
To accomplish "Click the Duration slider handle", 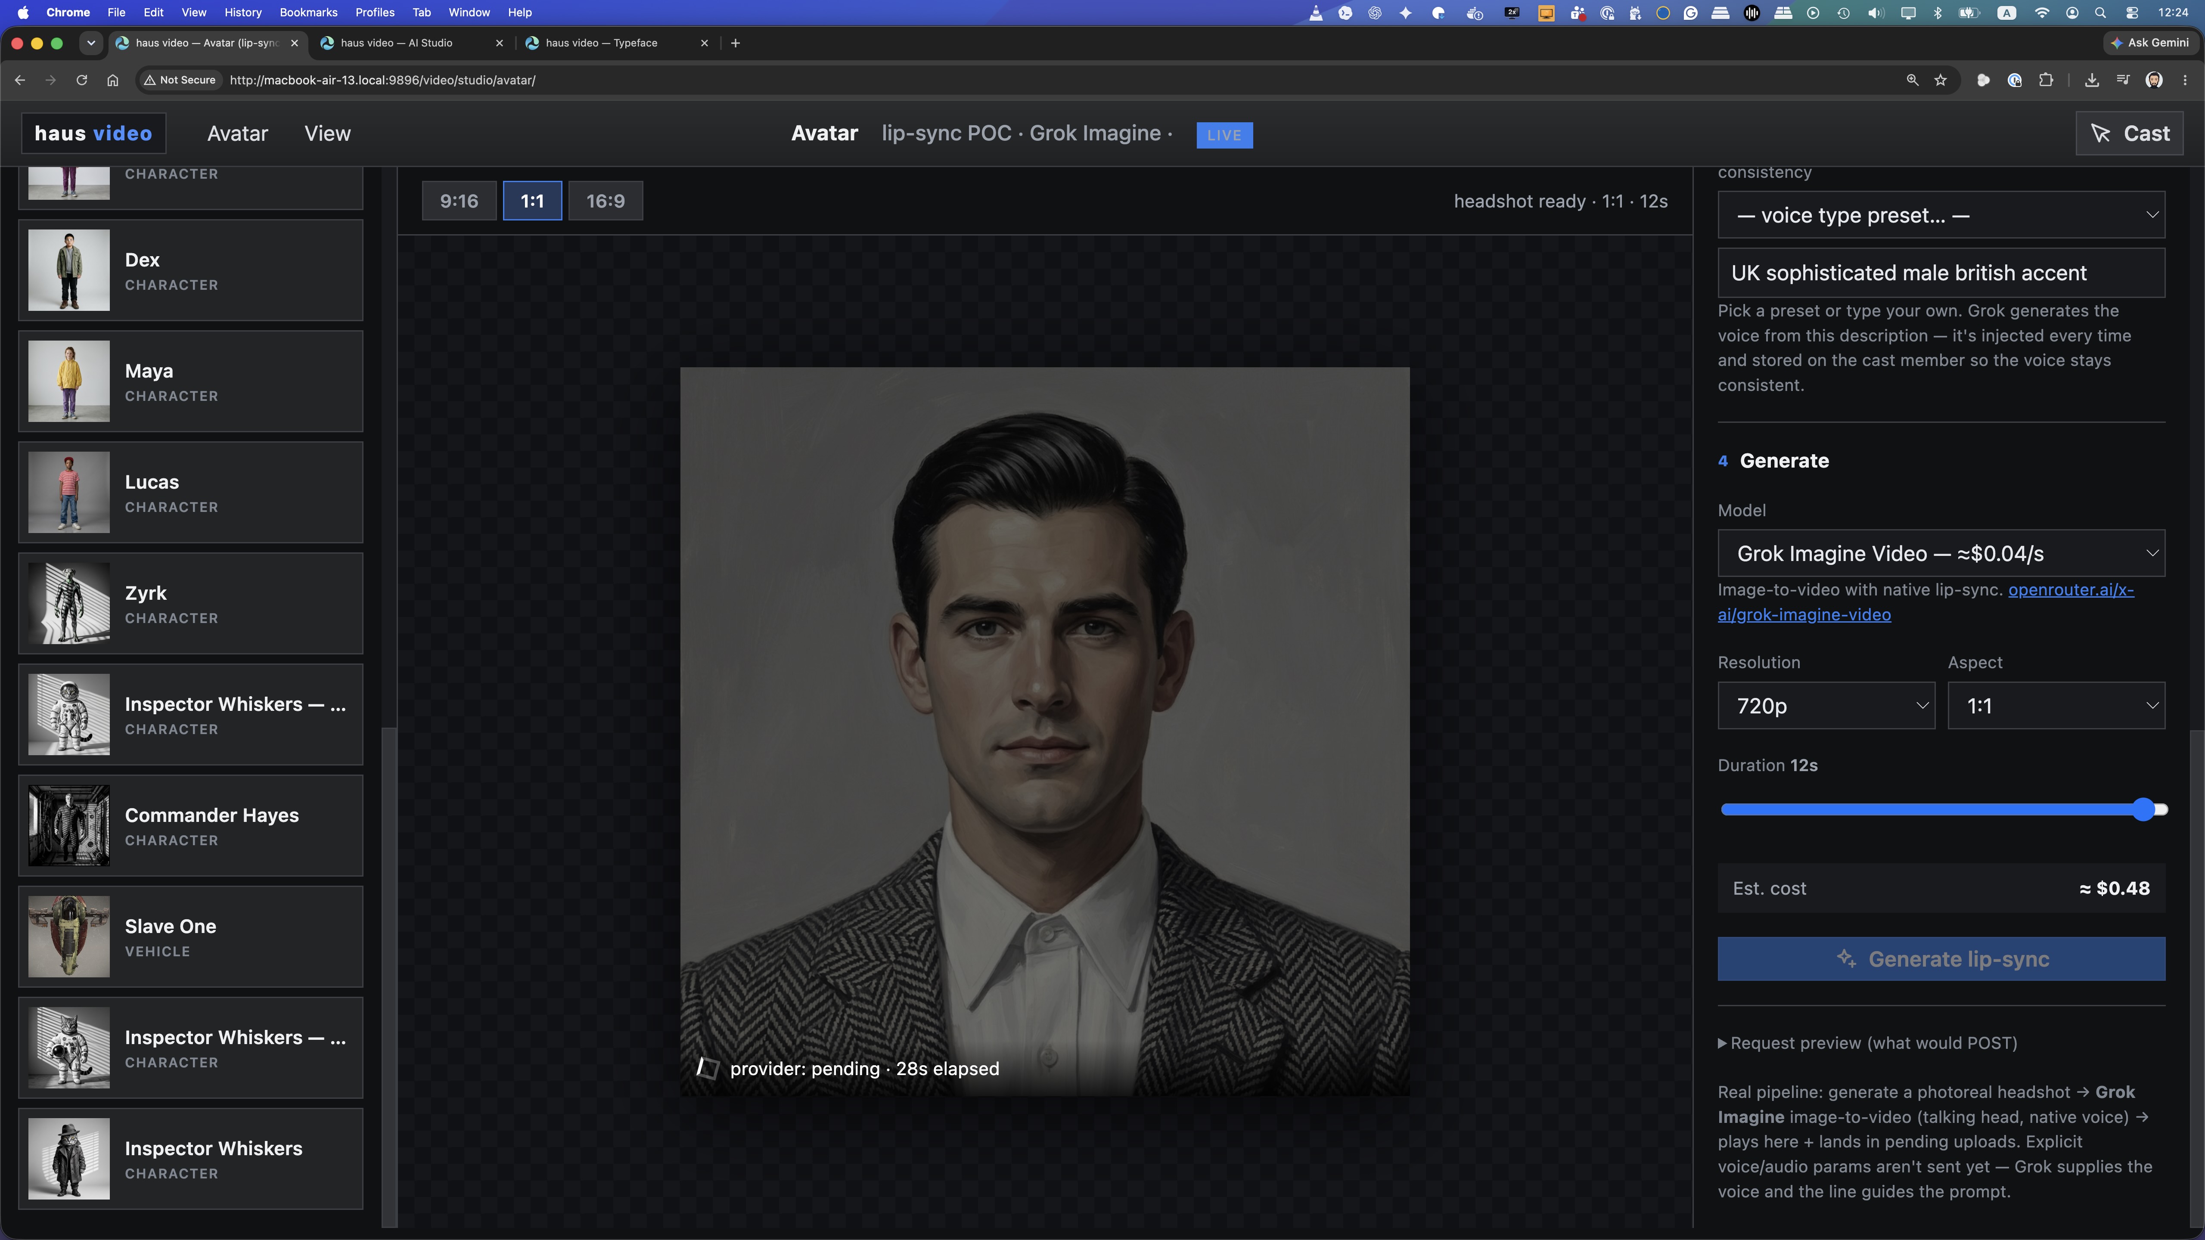I will coord(2143,809).
